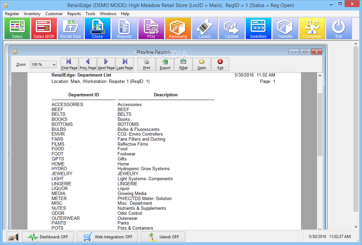Click Nutrients & Supplements description
Viewport: 362px width, 245px height.
click(142, 208)
